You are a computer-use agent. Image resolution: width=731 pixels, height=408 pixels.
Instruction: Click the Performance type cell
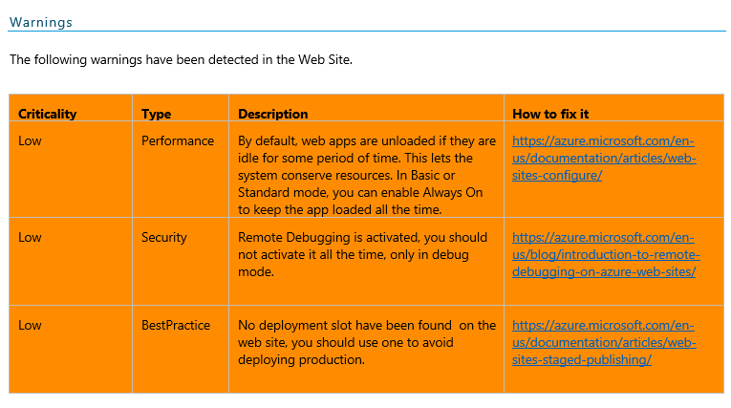click(178, 140)
